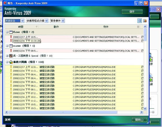Click the ff.exe application window icon
Viewport: 162px width, 127px height.
[11, 32]
